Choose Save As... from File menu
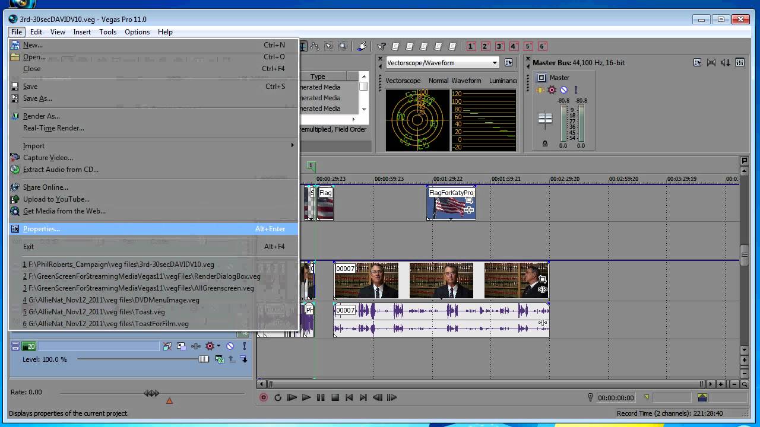Screen dimensions: 760x427 tap(153, 98)
